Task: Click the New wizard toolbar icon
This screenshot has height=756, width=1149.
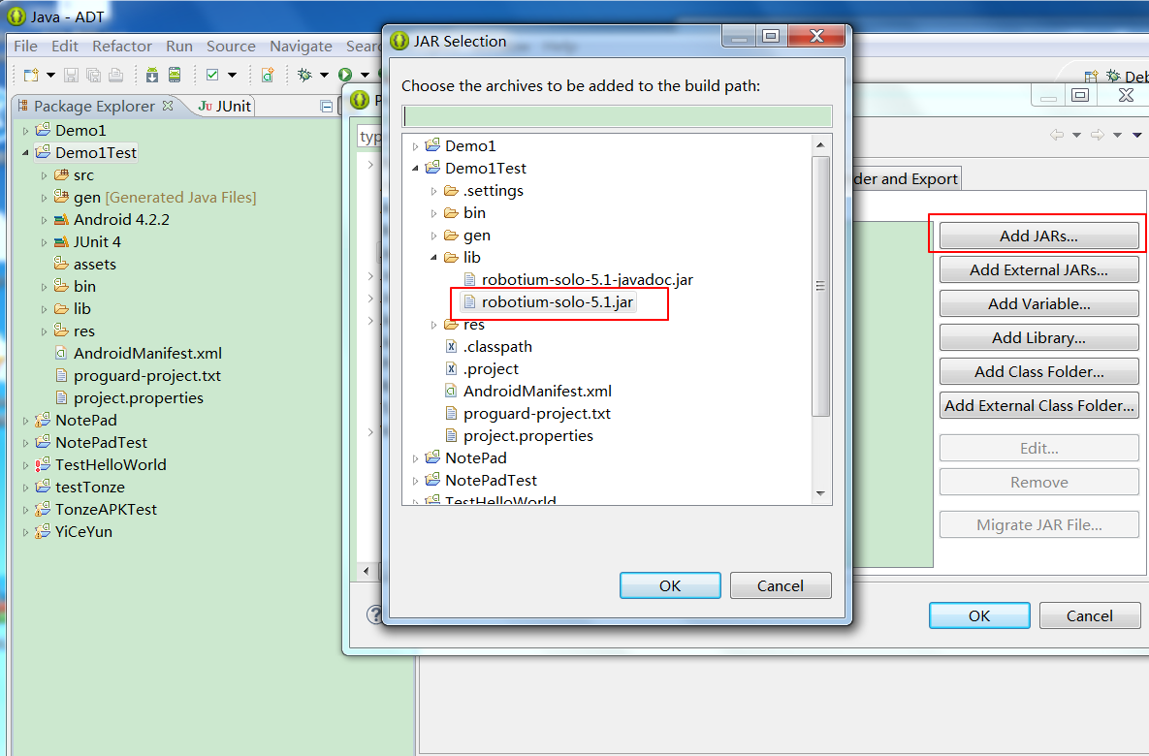Action: coord(30,75)
